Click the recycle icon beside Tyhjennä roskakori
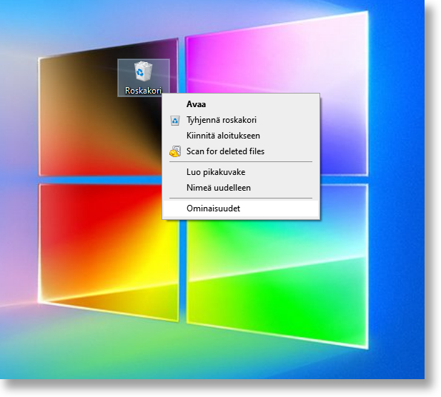Image resolution: width=441 pixels, height=397 pixels. point(175,121)
